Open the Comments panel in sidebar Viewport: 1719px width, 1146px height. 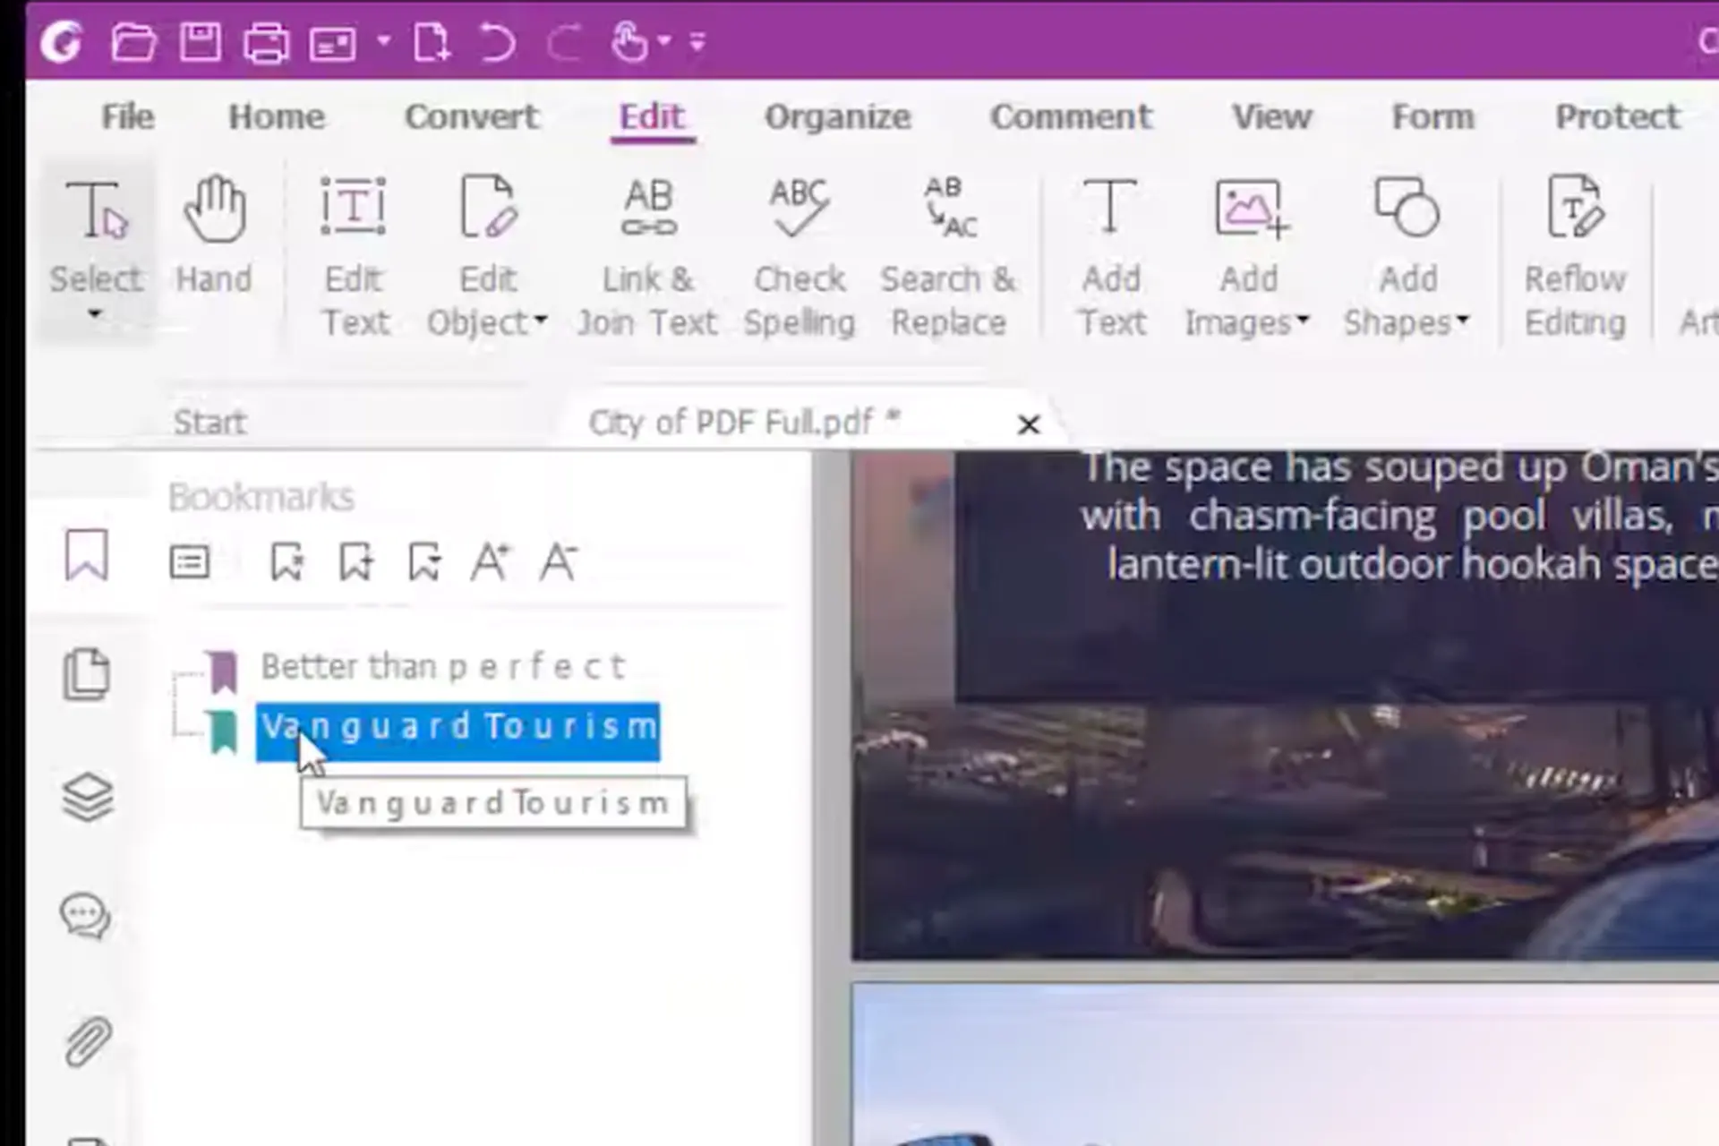coord(86,917)
